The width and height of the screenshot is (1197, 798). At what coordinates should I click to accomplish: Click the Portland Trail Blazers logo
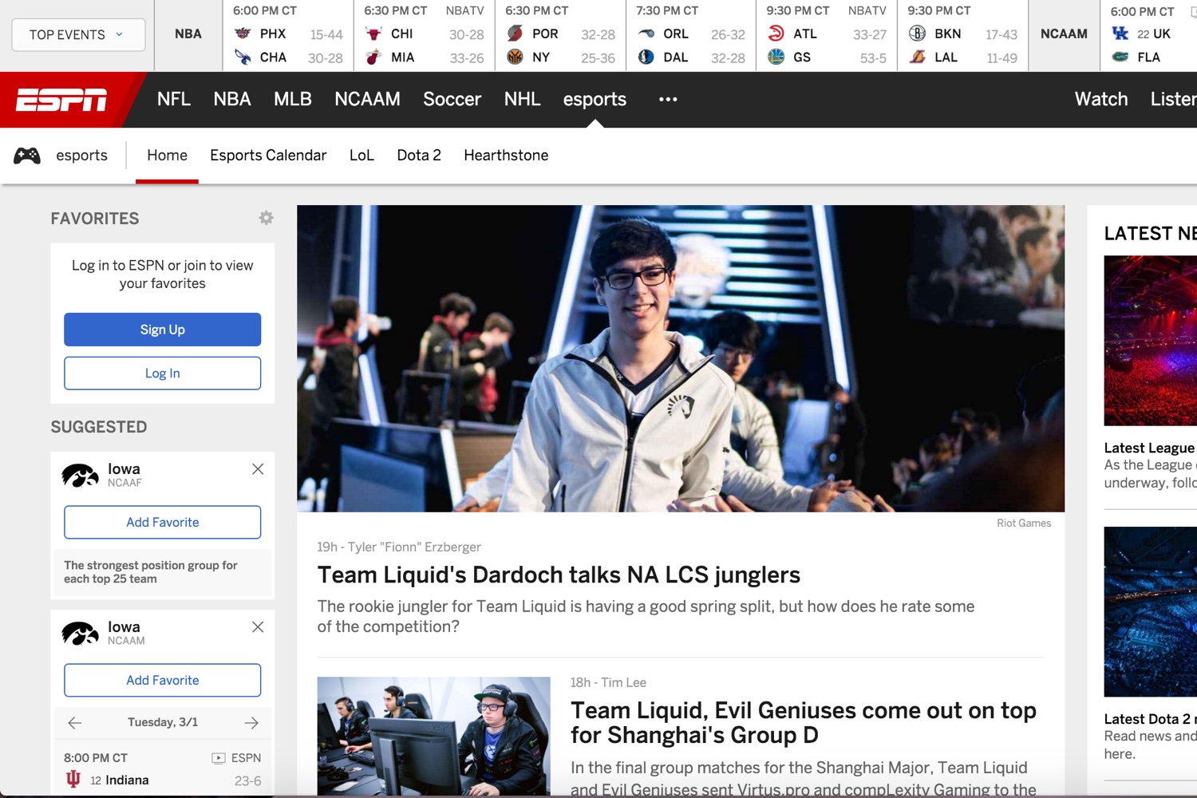pos(515,34)
